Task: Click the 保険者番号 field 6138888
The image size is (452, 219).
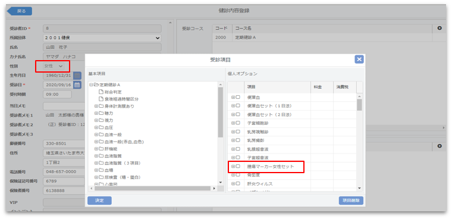Action: click(x=64, y=190)
